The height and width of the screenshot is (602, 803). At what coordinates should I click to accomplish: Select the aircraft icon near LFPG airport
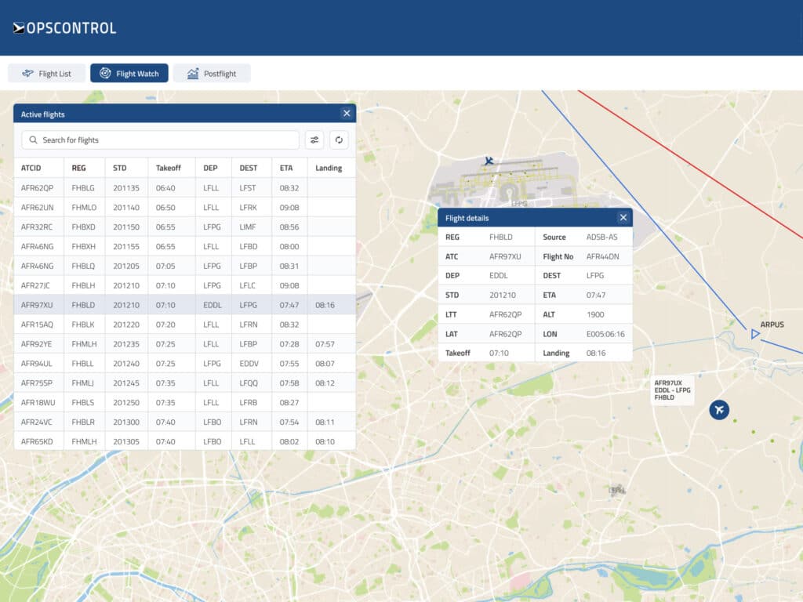489,161
